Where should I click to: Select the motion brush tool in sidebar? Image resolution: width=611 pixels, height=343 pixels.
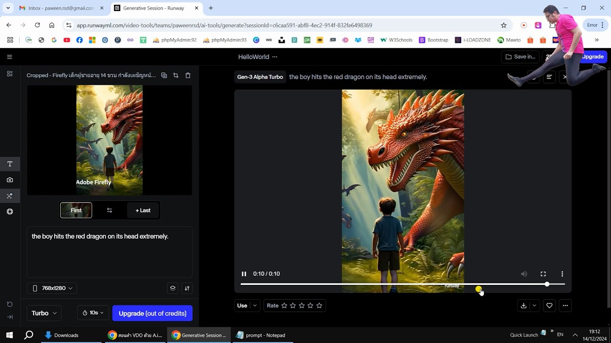pyautogui.click(x=10, y=196)
